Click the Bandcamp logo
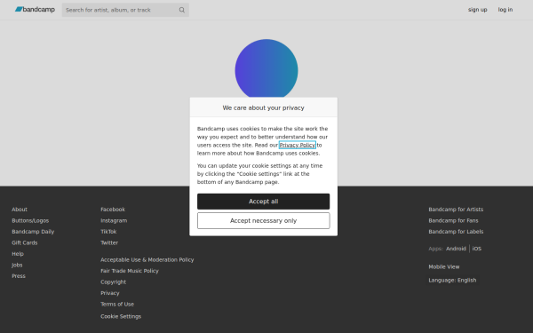The image size is (533, 333). [x=35, y=10]
